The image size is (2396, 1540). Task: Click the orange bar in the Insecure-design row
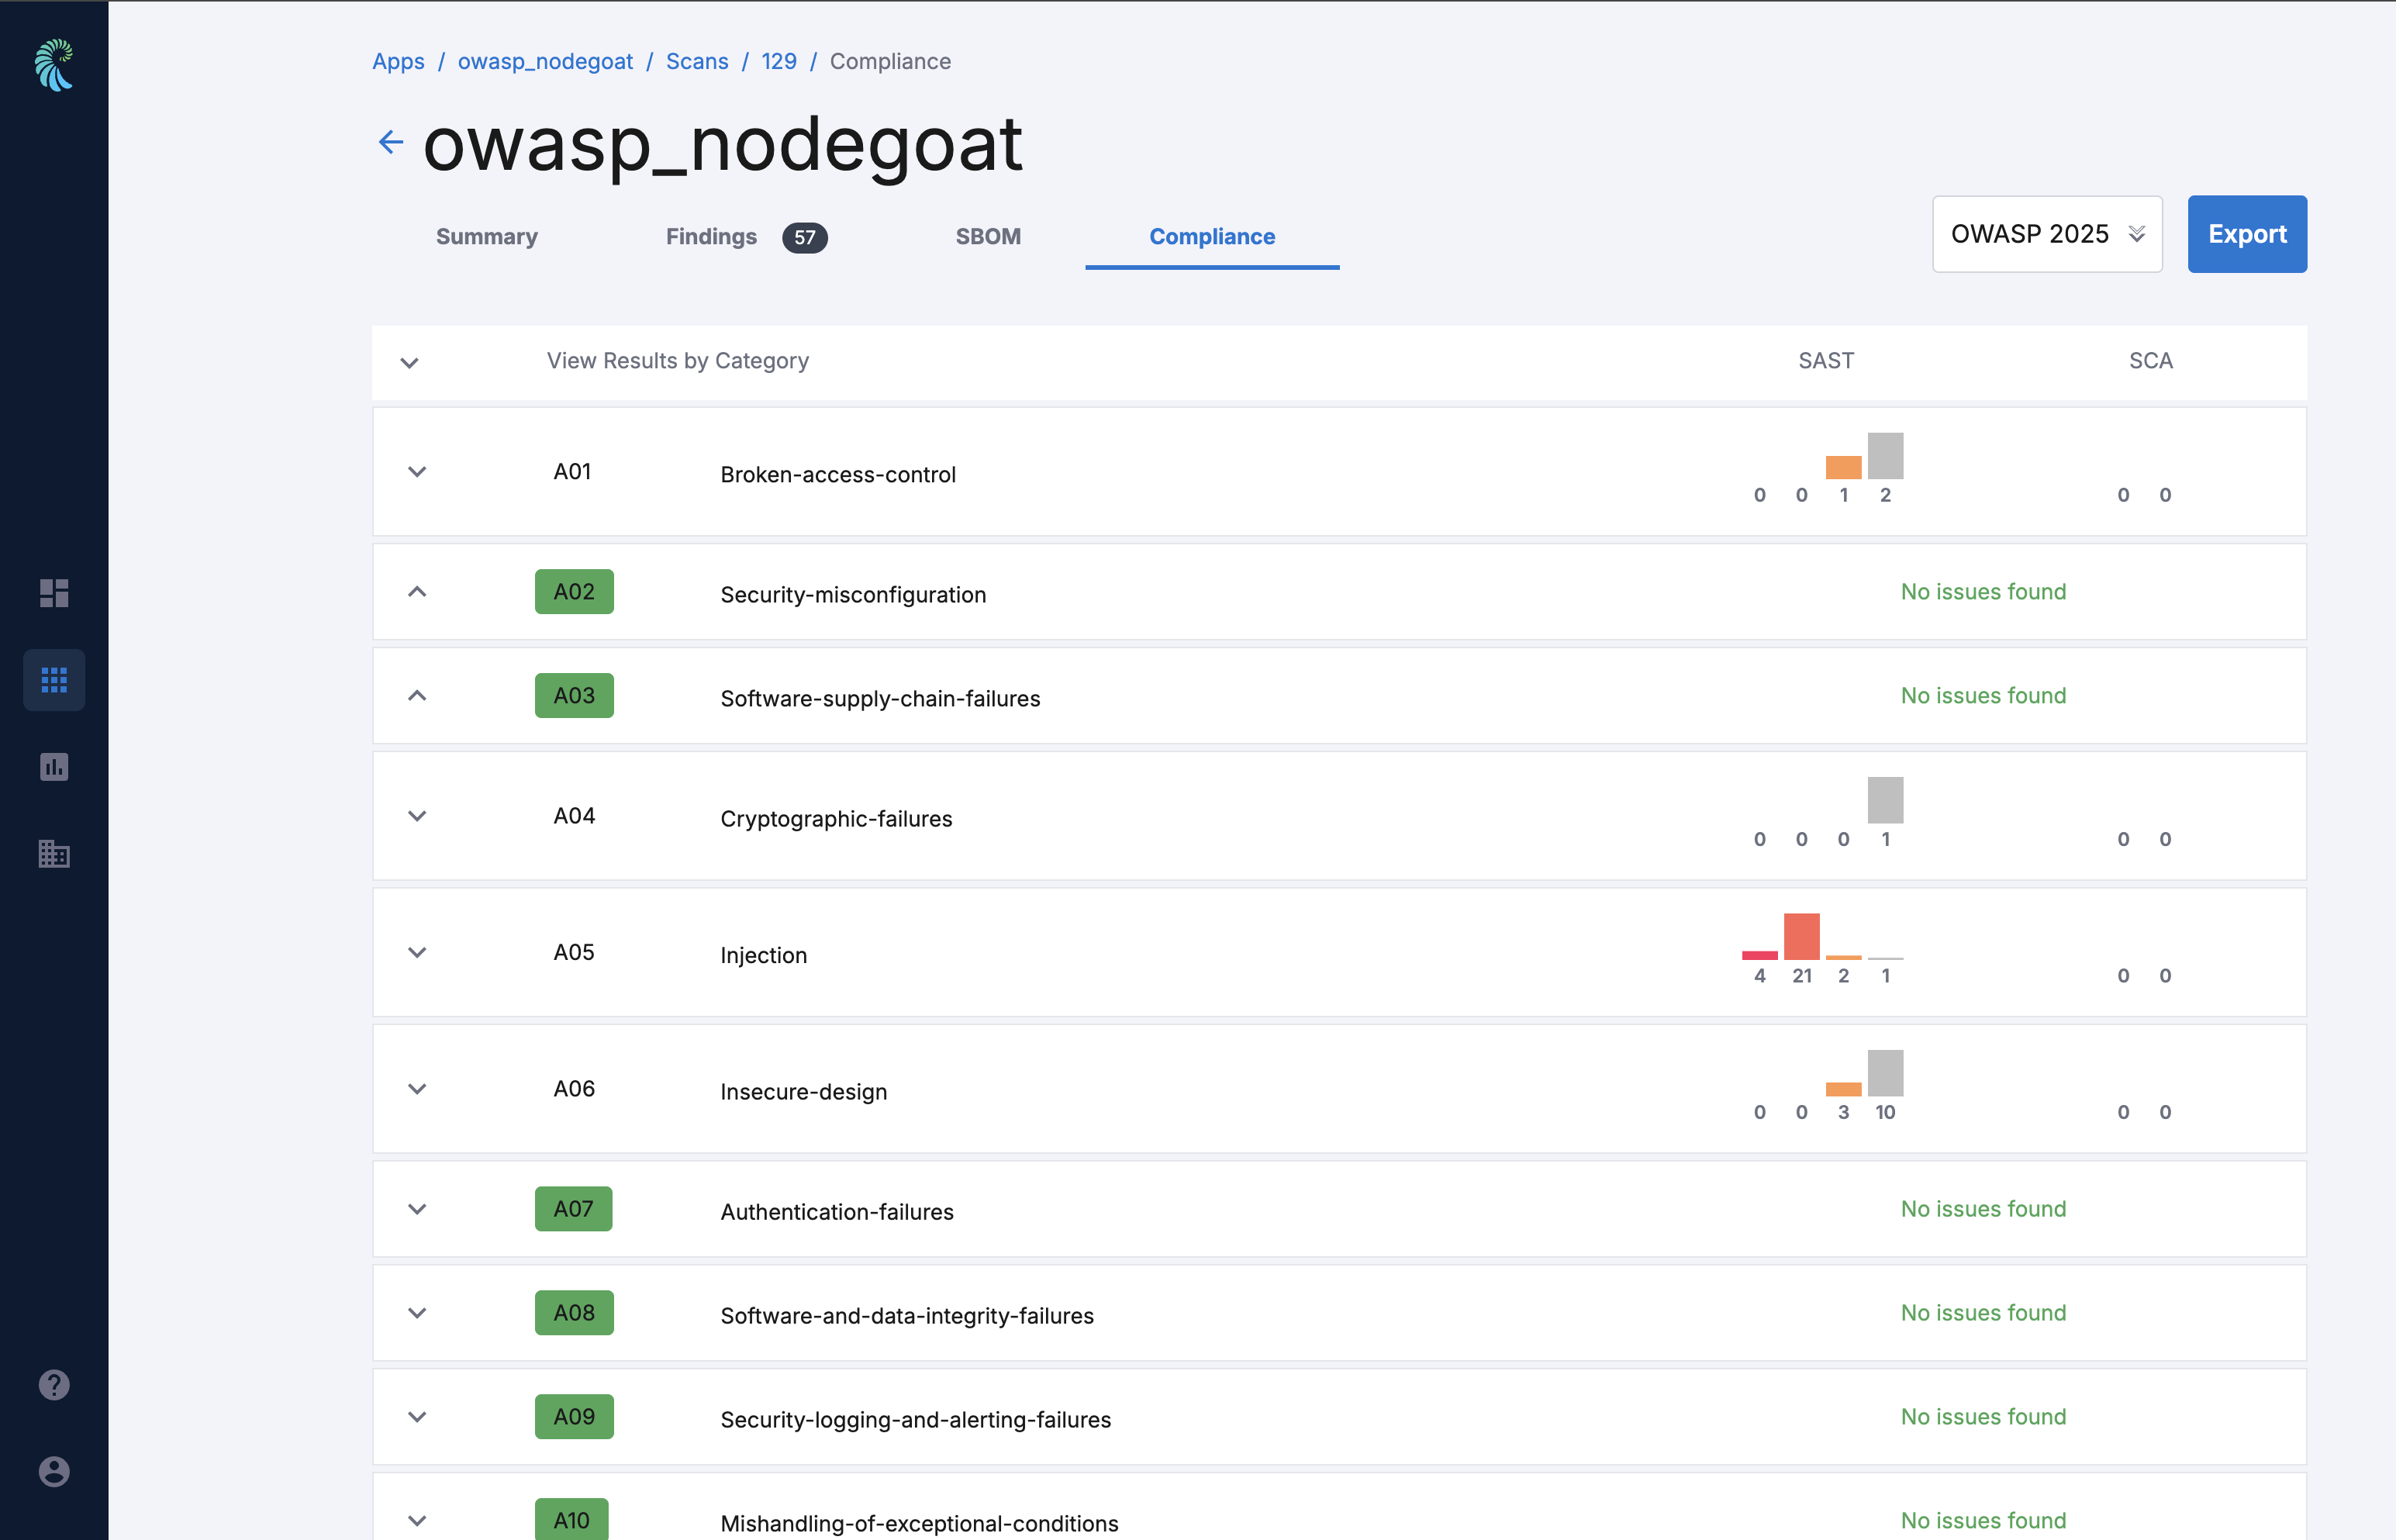pyautogui.click(x=1843, y=1089)
